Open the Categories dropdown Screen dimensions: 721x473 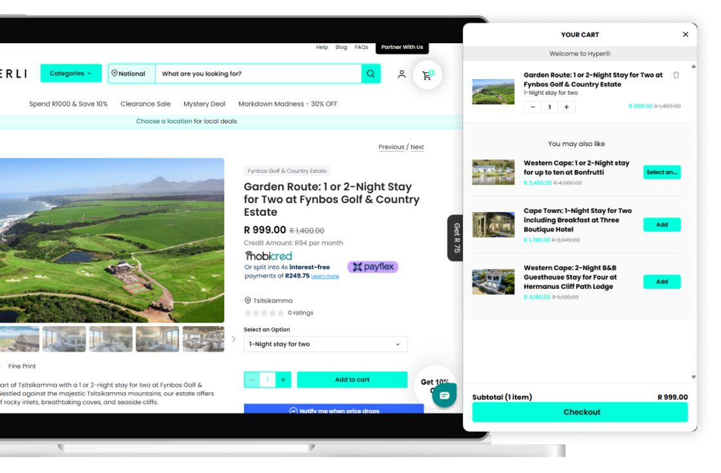point(71,73)
